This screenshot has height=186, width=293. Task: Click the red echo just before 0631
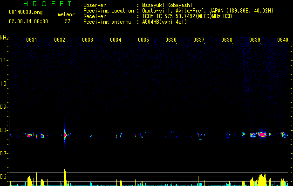pyautogui.click(x=29, y=135)
